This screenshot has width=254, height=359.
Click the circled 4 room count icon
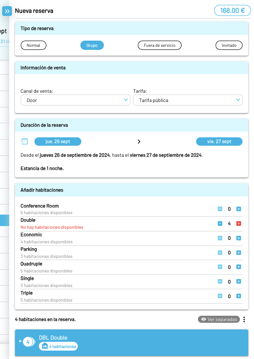coord(28,342)
